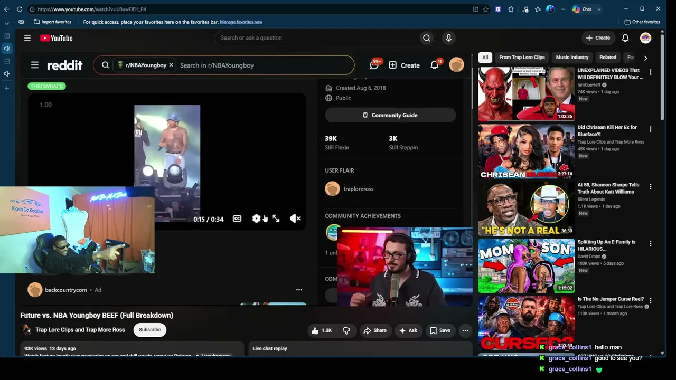This screenshot has width=676, height=380.
Task: Click the browser address bar URL
Action: coord(92,9)
